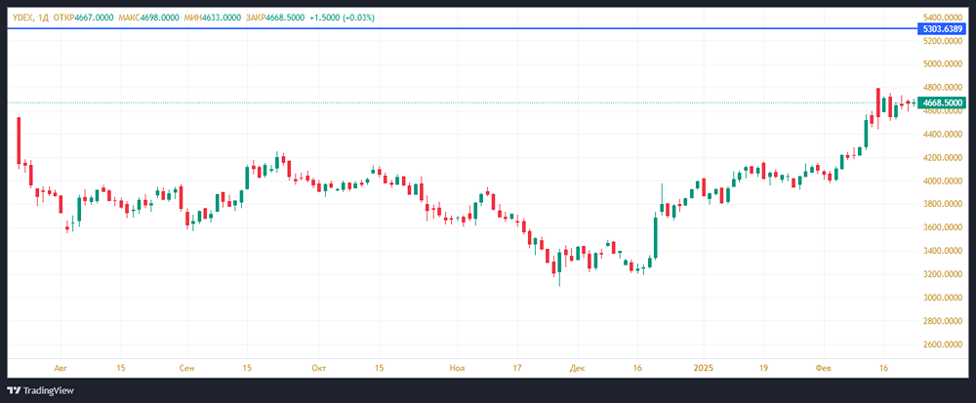Click the МИН 4633.0000 low value
This screenshot has width=976, height=403.
point(212,18)
